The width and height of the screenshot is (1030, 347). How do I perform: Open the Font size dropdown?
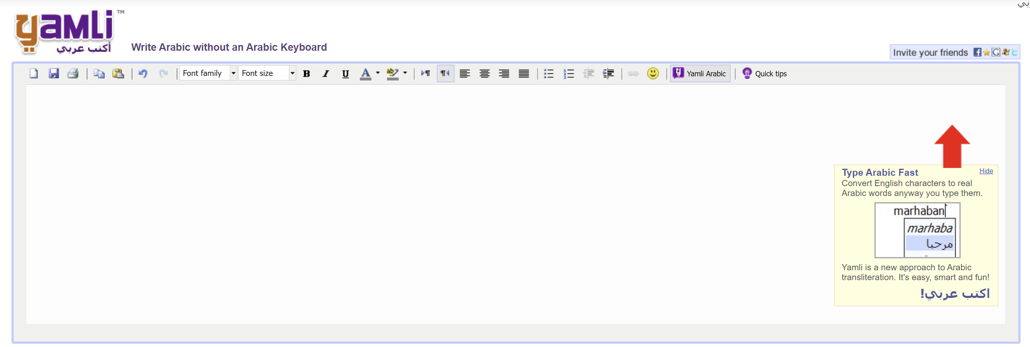pos(267,73)
